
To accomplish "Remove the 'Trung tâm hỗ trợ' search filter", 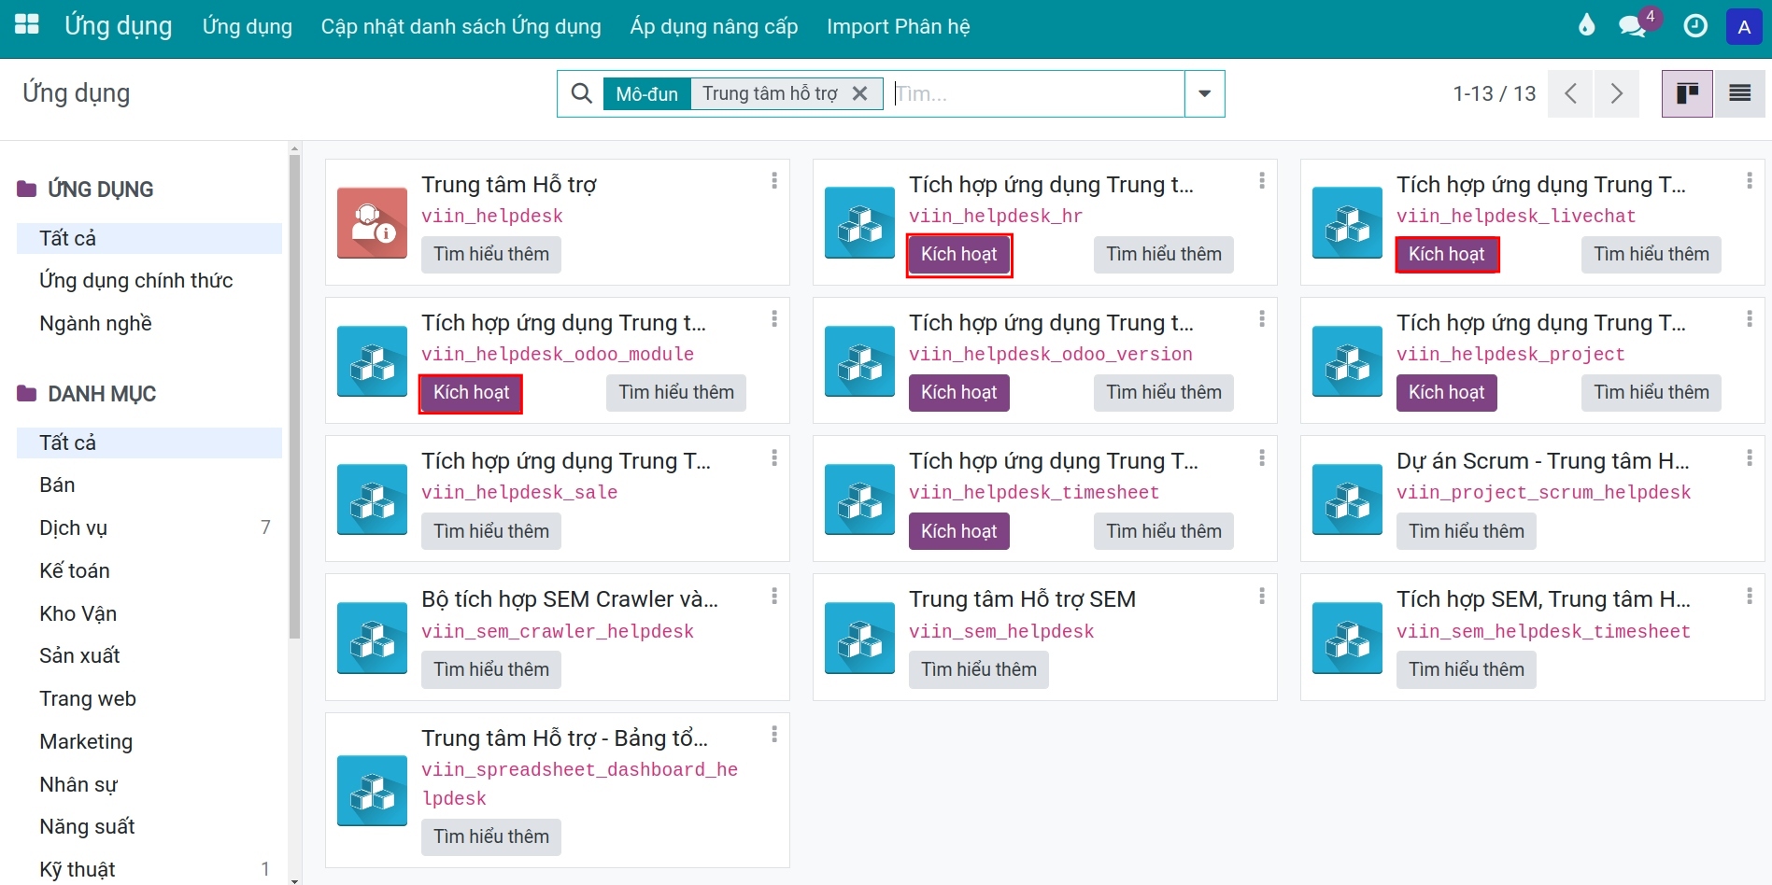I will tap(860, 93).
